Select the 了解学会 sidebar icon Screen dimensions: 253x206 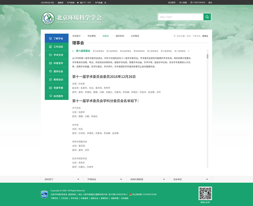click(x=50, y=38)
